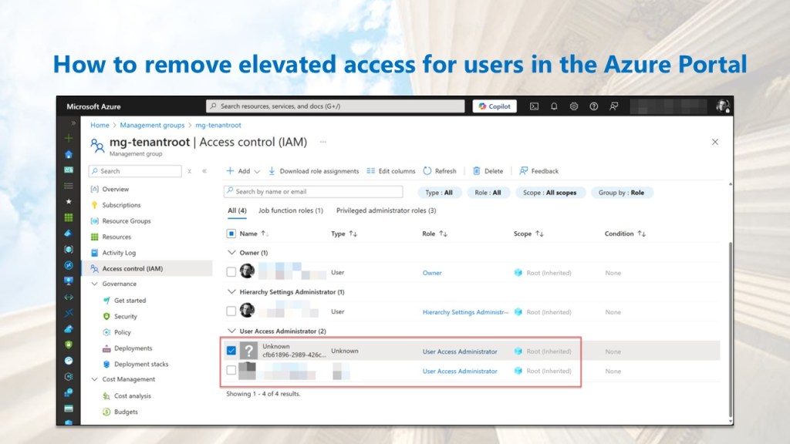
Task: Open the Copilot assistant
Action: pyautogui.click(x=494, y=106)
